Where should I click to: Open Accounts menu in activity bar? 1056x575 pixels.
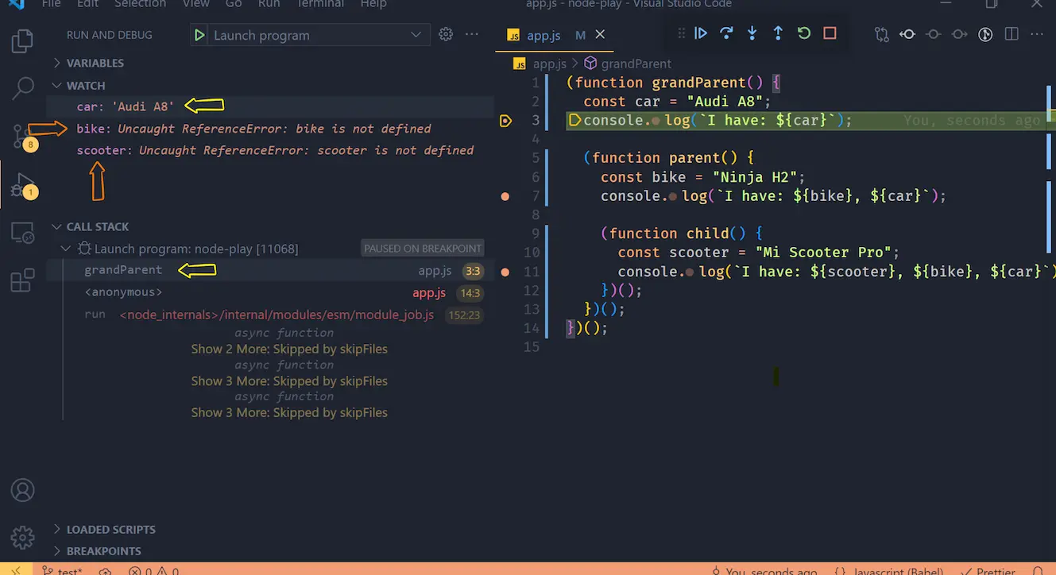pos(22,490)
